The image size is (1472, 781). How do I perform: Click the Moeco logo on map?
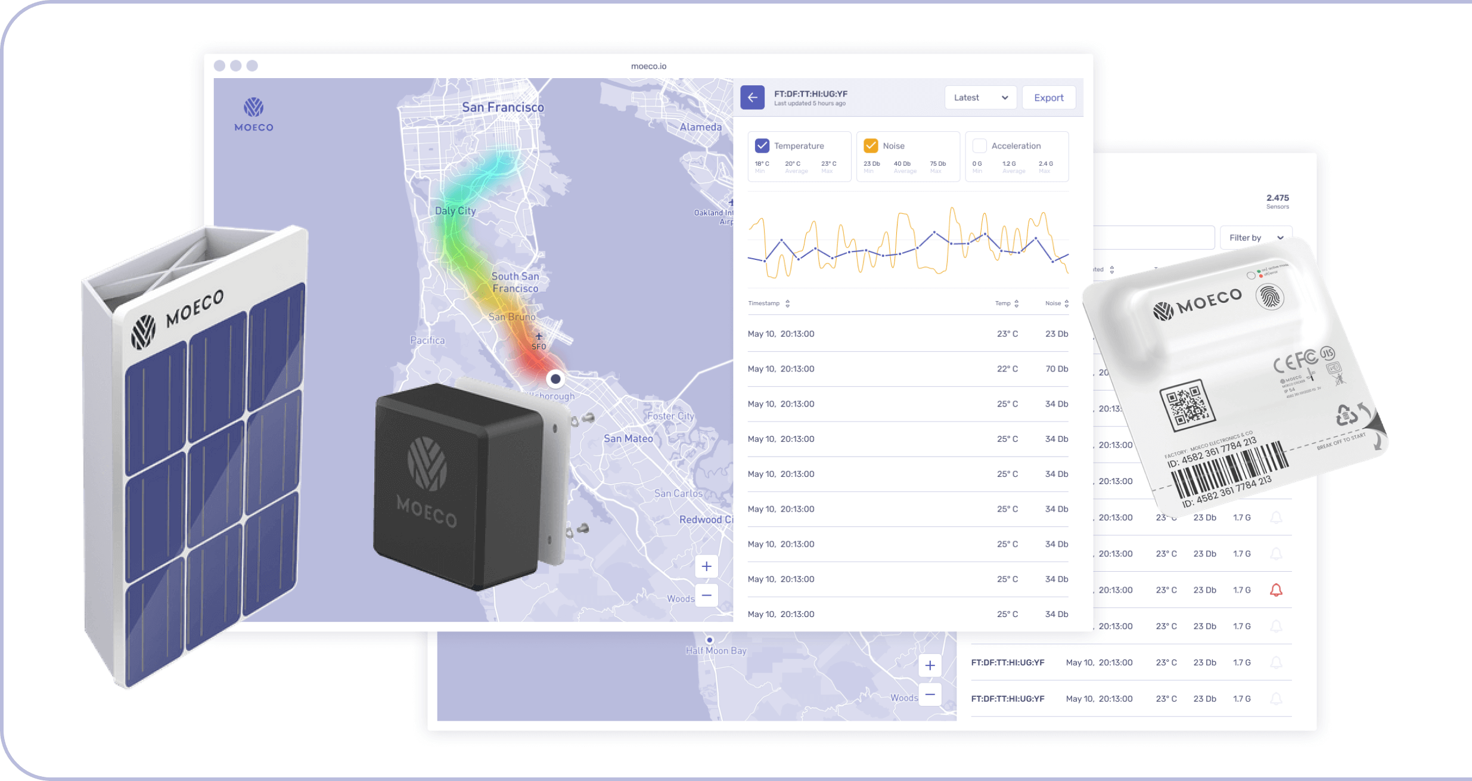[x=254, y=114]
